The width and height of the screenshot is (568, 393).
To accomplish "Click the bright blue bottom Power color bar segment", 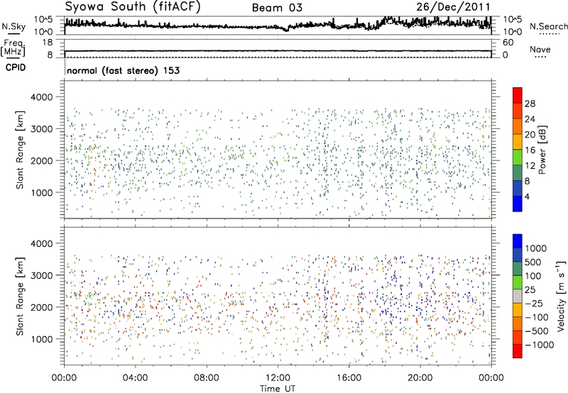I will [x=518, y=204].
